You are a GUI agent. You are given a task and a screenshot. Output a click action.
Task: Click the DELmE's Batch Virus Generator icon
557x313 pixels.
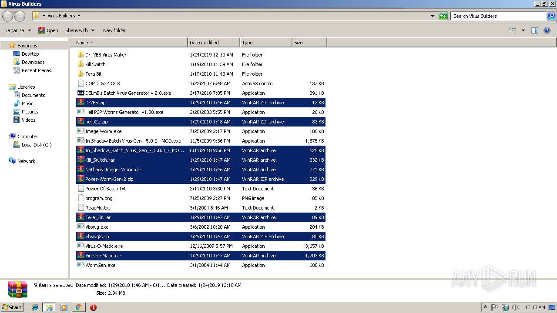coord(81,93)
